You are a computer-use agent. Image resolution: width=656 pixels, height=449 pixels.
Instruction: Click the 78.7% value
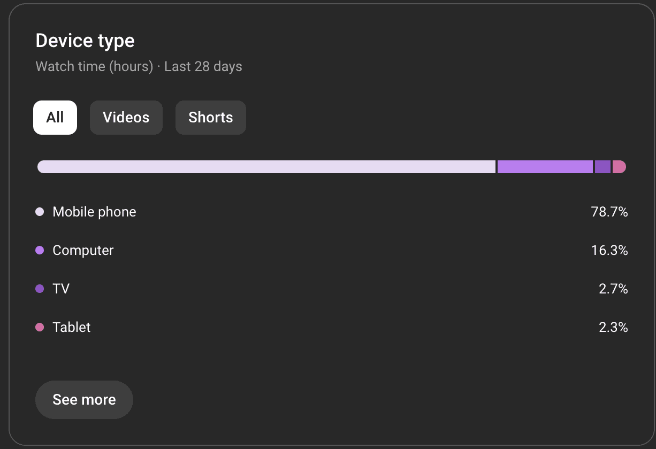(609, 212)
